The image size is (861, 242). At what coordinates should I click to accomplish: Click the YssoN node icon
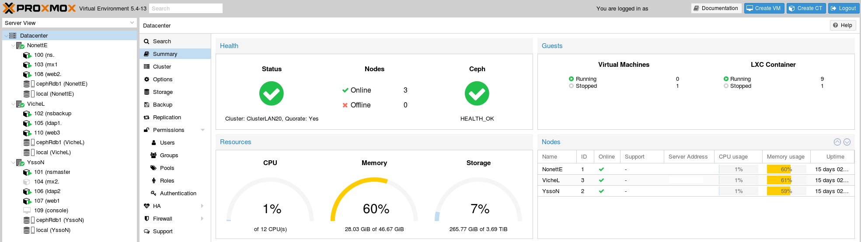click(20, 162)
